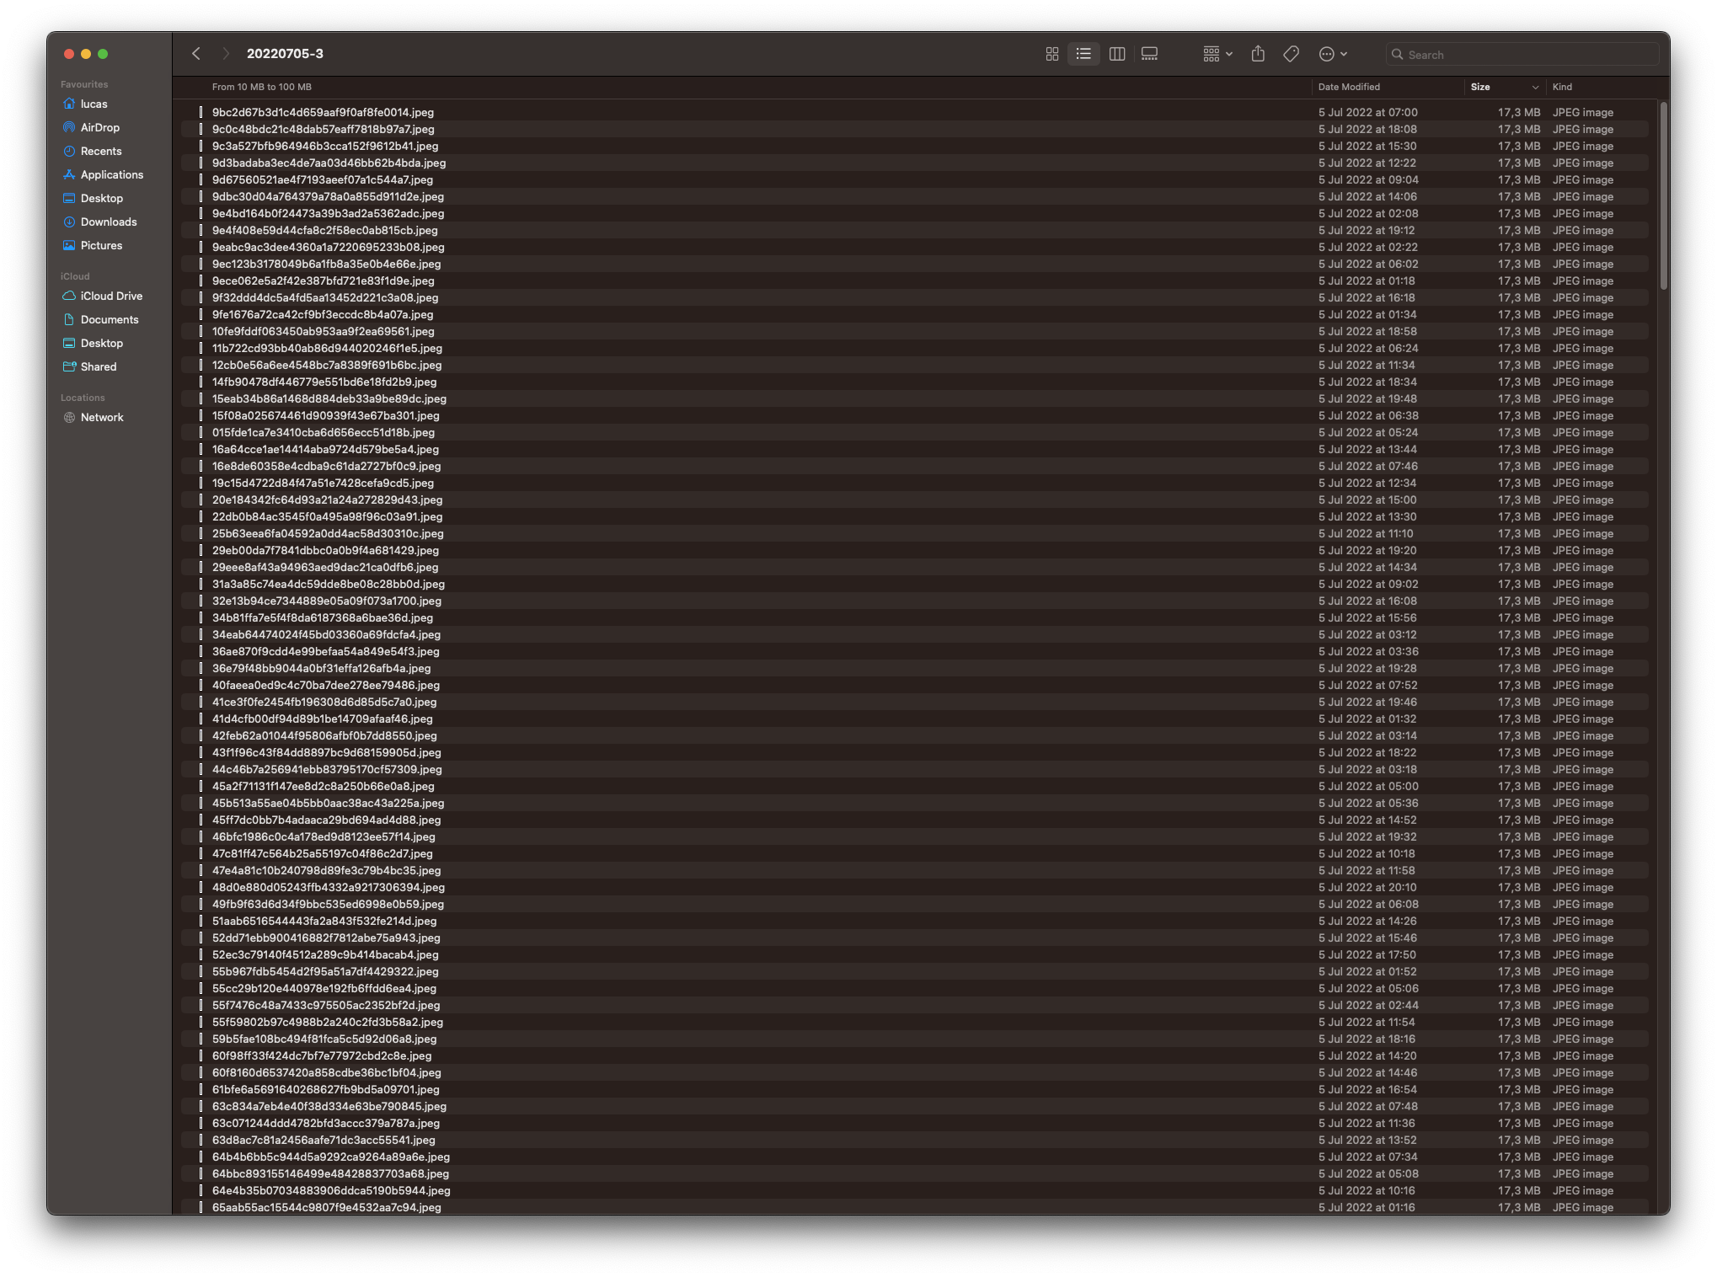Screen dimensions: 1717x1277
Task: Select Applications in the sidebar
Action: click(112, 174)
